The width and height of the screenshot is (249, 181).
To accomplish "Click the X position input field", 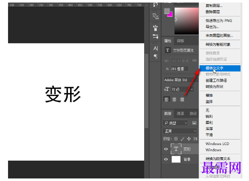I will pos(179,69).
